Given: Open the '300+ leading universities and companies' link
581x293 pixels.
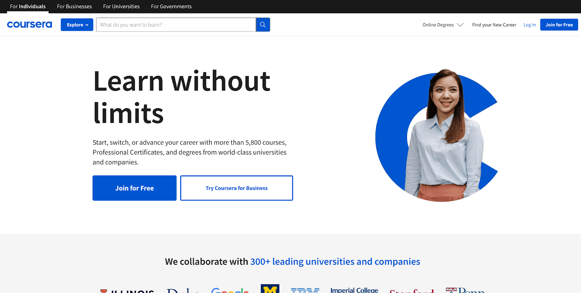Looking at the screenshot, I should pos(335,261).
